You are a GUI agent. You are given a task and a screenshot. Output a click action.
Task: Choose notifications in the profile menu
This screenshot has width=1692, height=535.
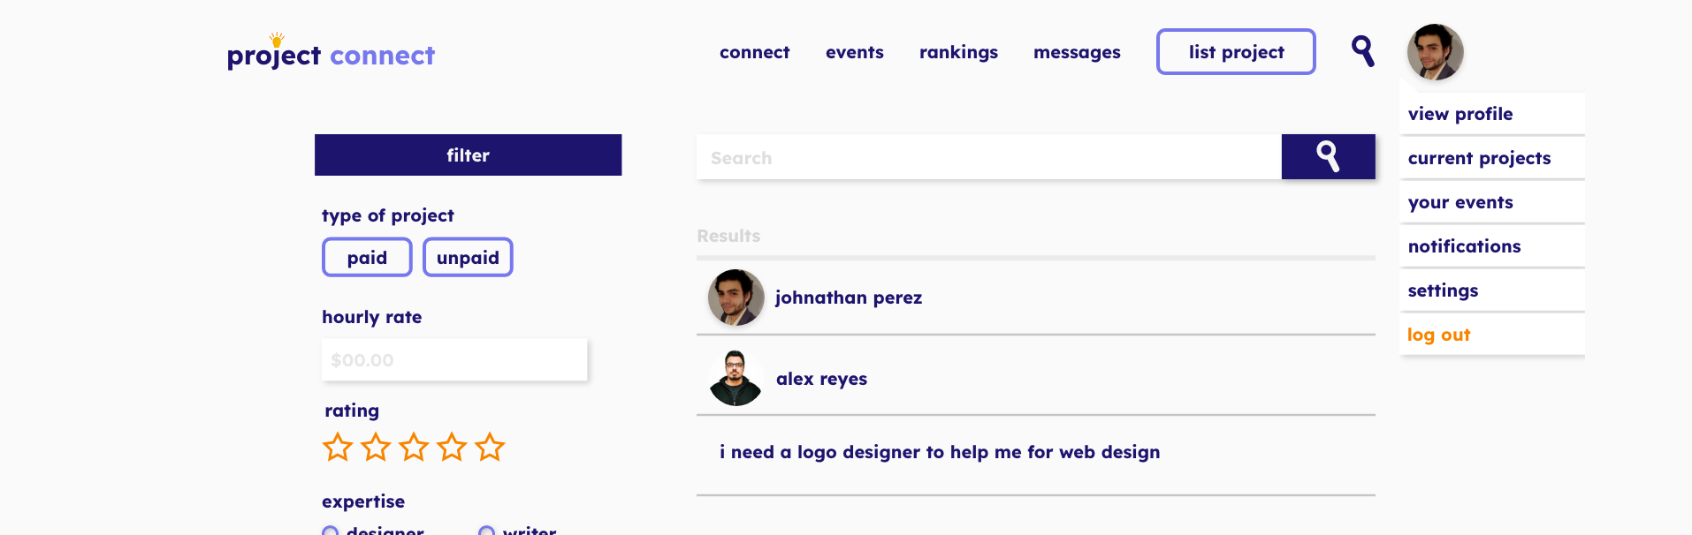pyautogui.click(x=1464, y=246)
